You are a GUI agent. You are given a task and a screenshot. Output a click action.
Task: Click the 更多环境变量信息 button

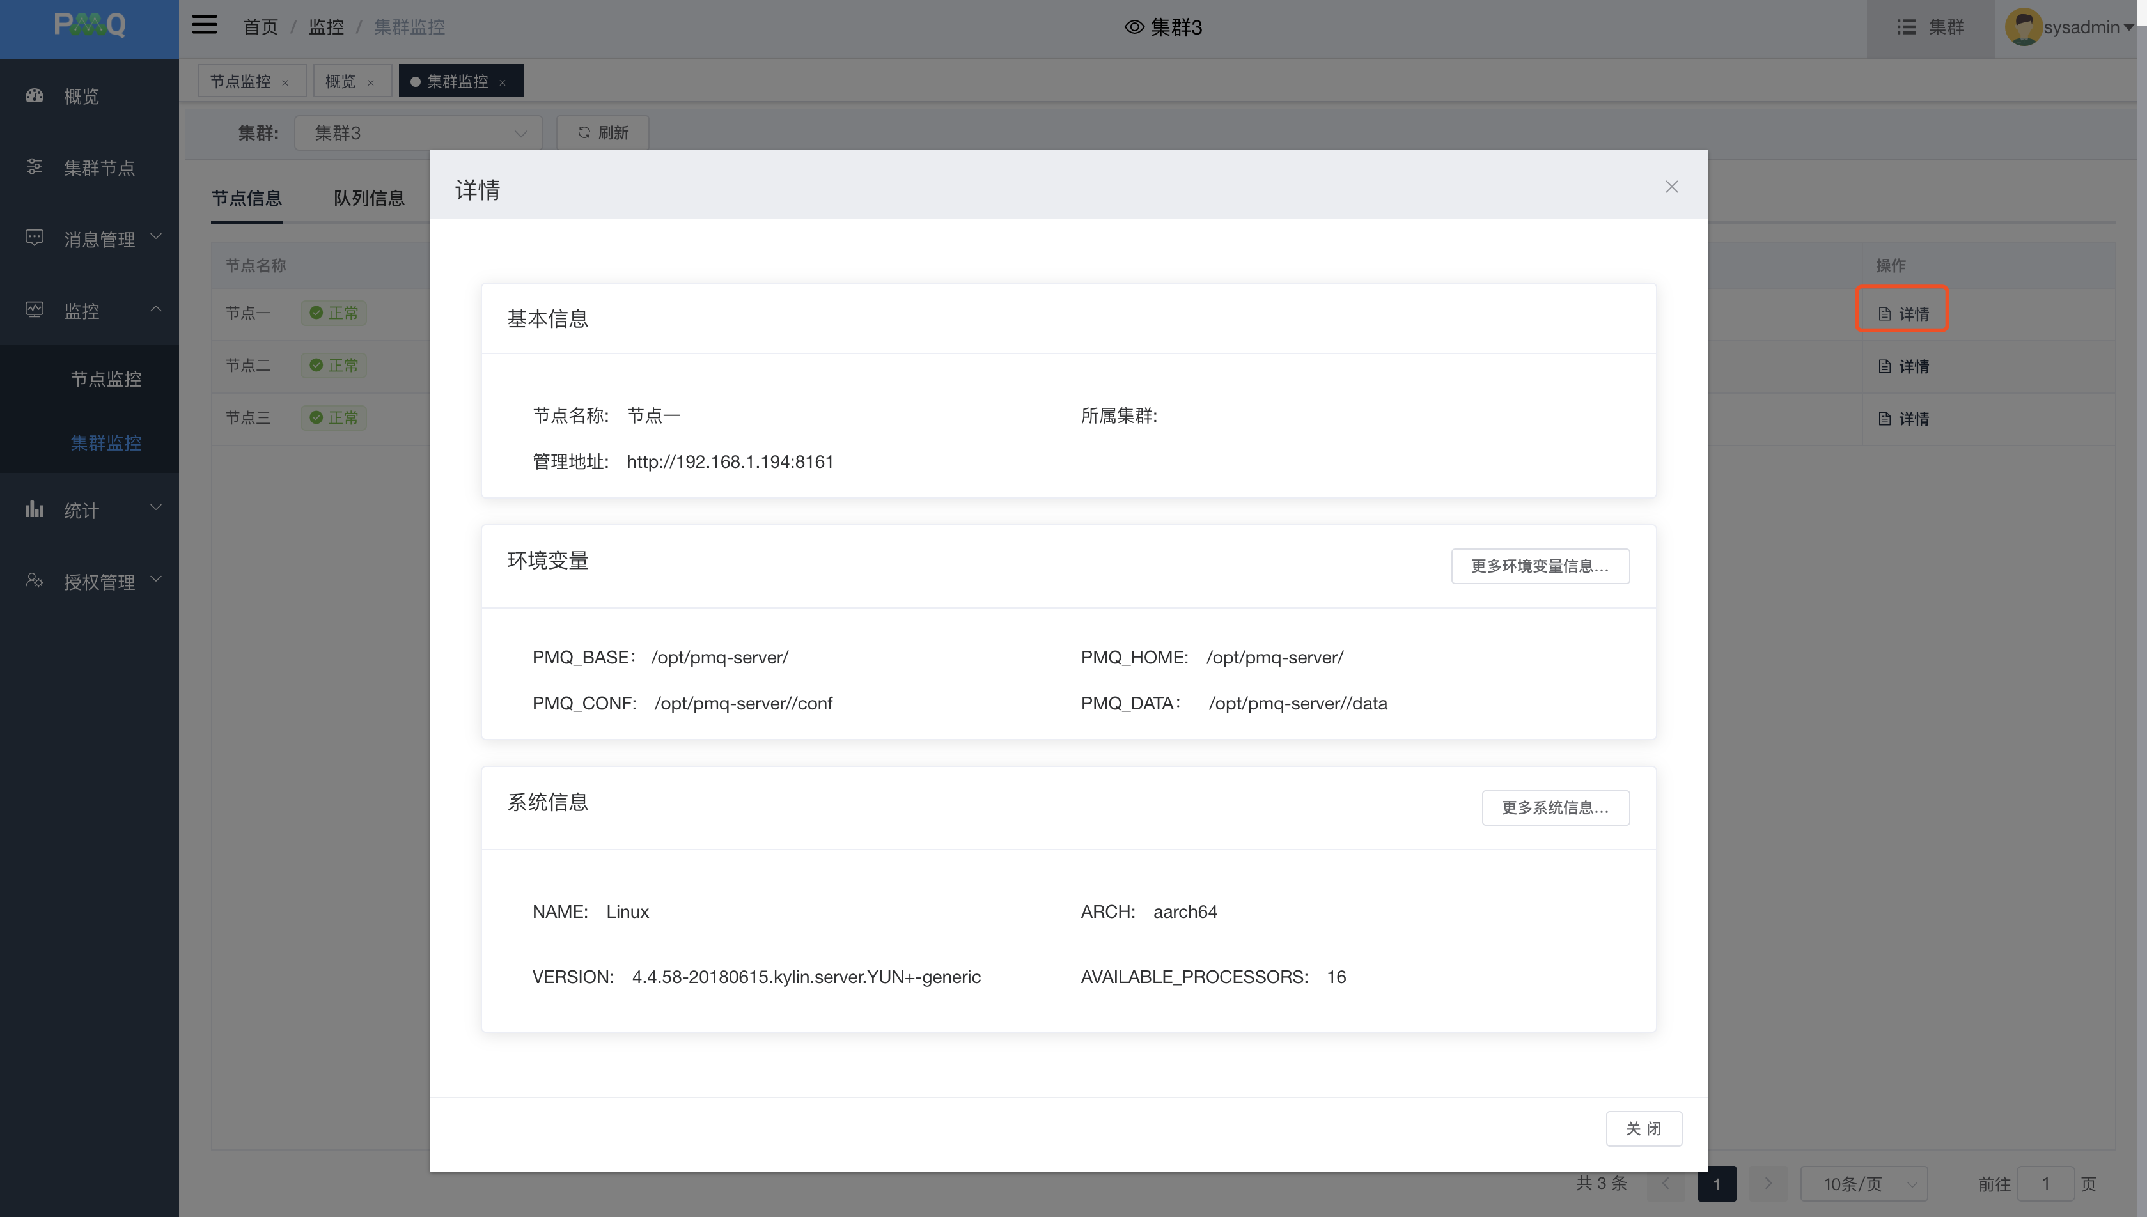tap(1540, 566)
